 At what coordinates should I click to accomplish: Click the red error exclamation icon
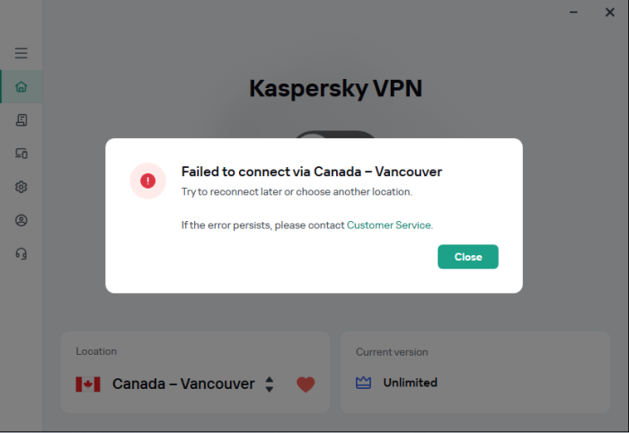coord(147,181)
